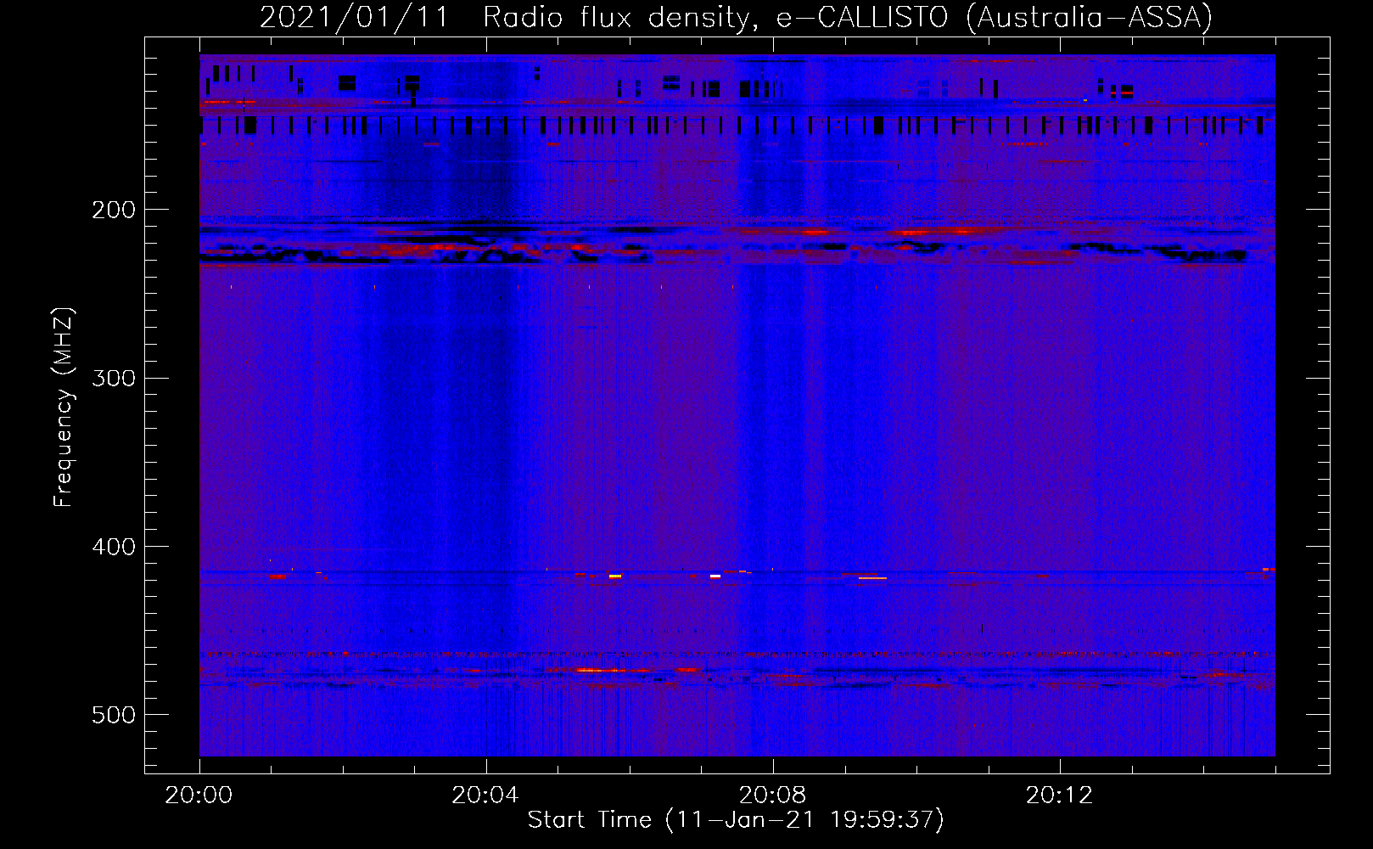Click the 20:12 time tick label
1373x849 pixels.
click(x=1059, y=796)
